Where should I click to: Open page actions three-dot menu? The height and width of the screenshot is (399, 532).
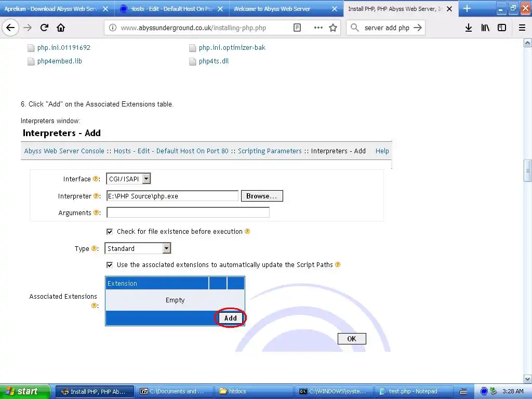318,28
